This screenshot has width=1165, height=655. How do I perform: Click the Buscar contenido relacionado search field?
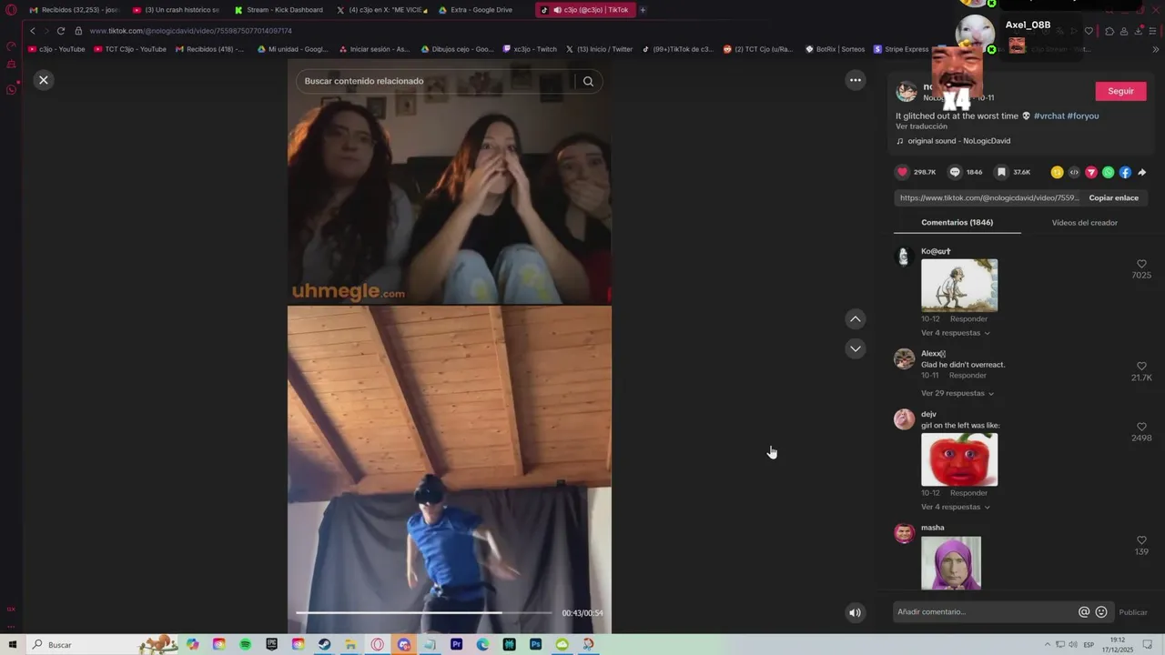[x=437, y=81]
